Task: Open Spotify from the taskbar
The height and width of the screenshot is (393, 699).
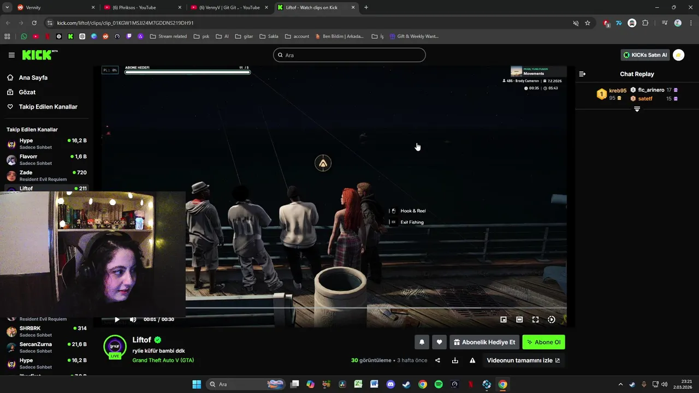Action: tap(439, 384)
